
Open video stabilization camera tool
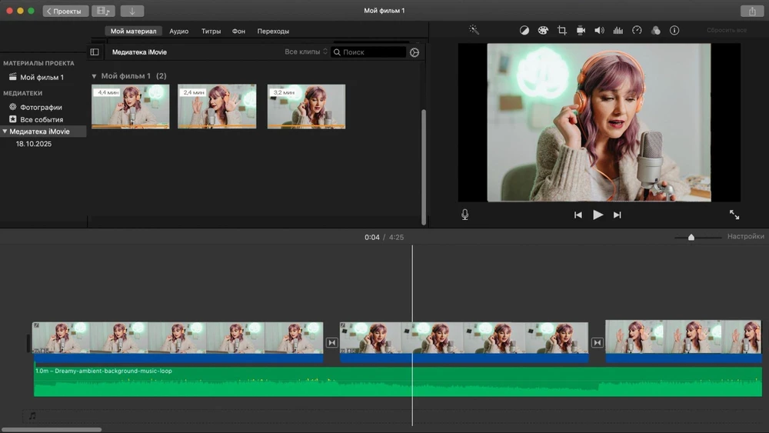581,31
